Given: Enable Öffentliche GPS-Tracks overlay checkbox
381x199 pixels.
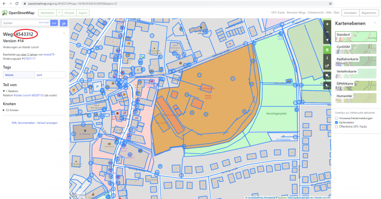Looking at the screenshot, I should pyautogui.click(x=336, y=127).
